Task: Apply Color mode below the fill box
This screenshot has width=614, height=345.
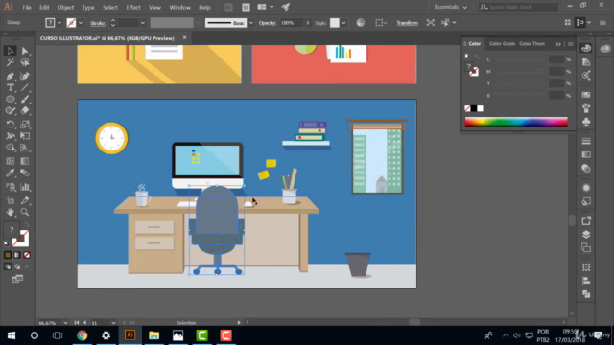Action: click(8, 255)
